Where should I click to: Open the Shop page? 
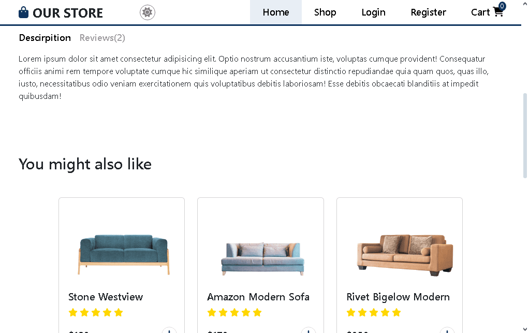325,12
